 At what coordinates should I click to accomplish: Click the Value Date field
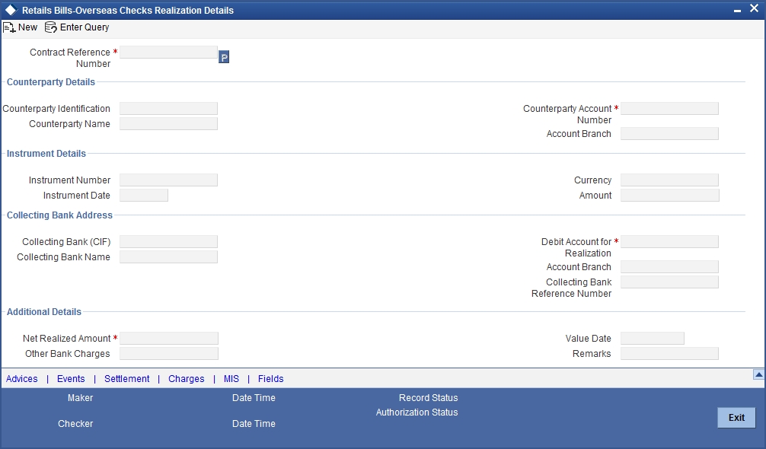point(653,338)
